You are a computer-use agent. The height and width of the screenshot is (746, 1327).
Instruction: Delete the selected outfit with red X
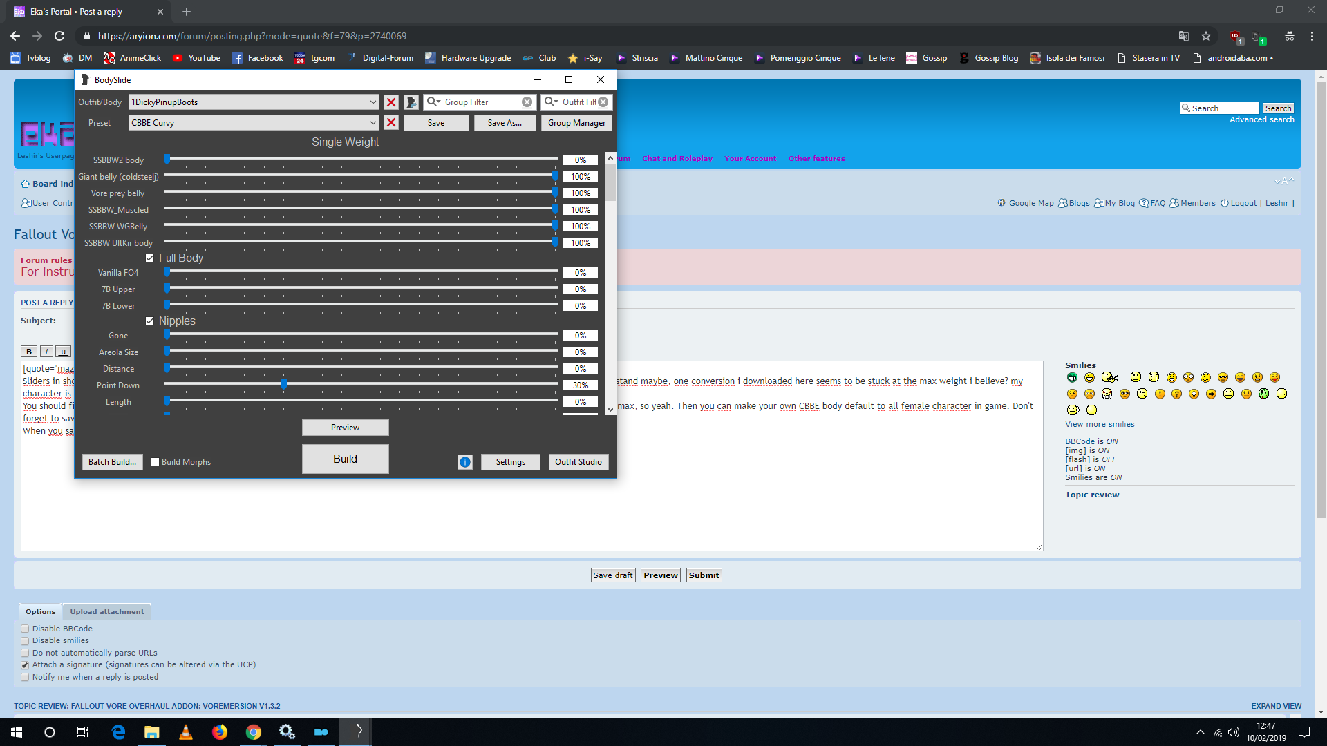tap(391, 102)
